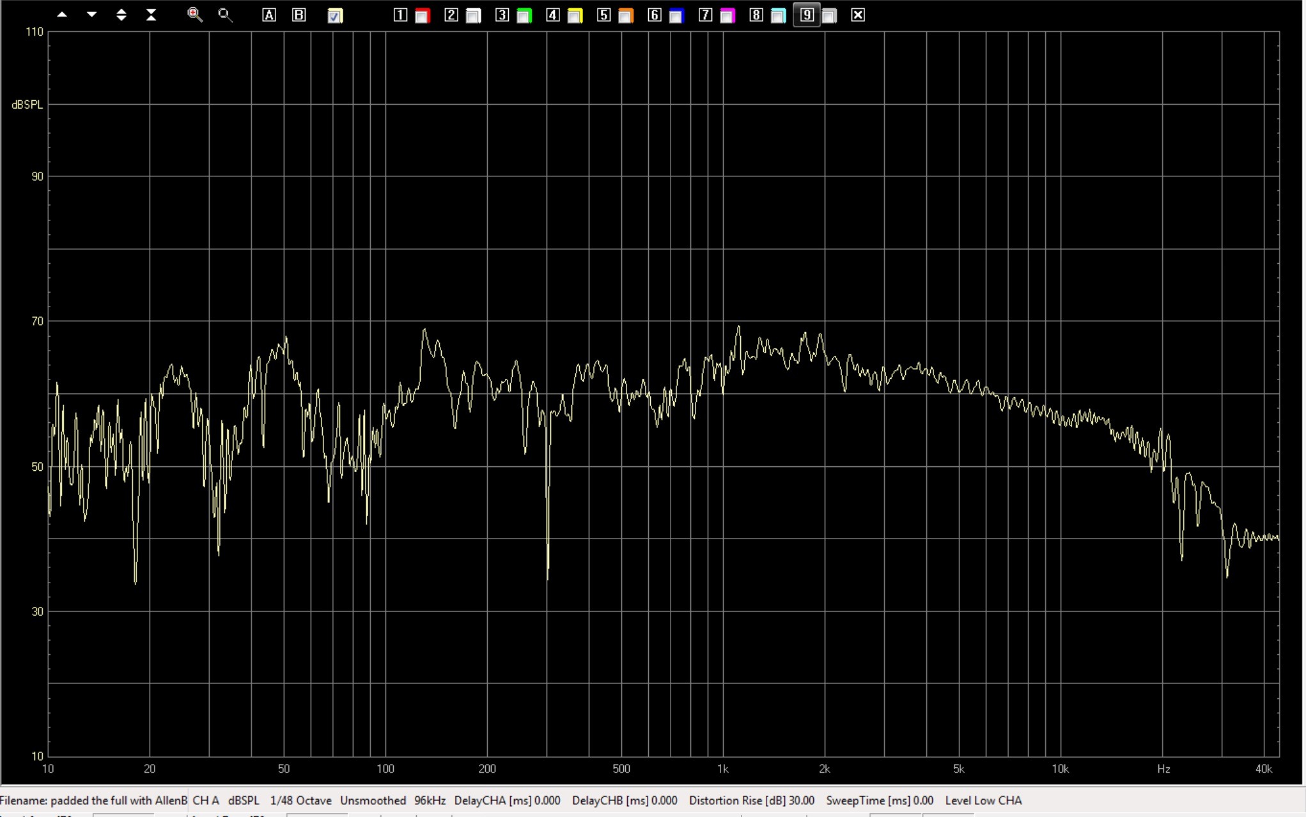
Task: Click the 'DelayCHB [ms] 0.000' status entry
Action: (x=625, y=800)
